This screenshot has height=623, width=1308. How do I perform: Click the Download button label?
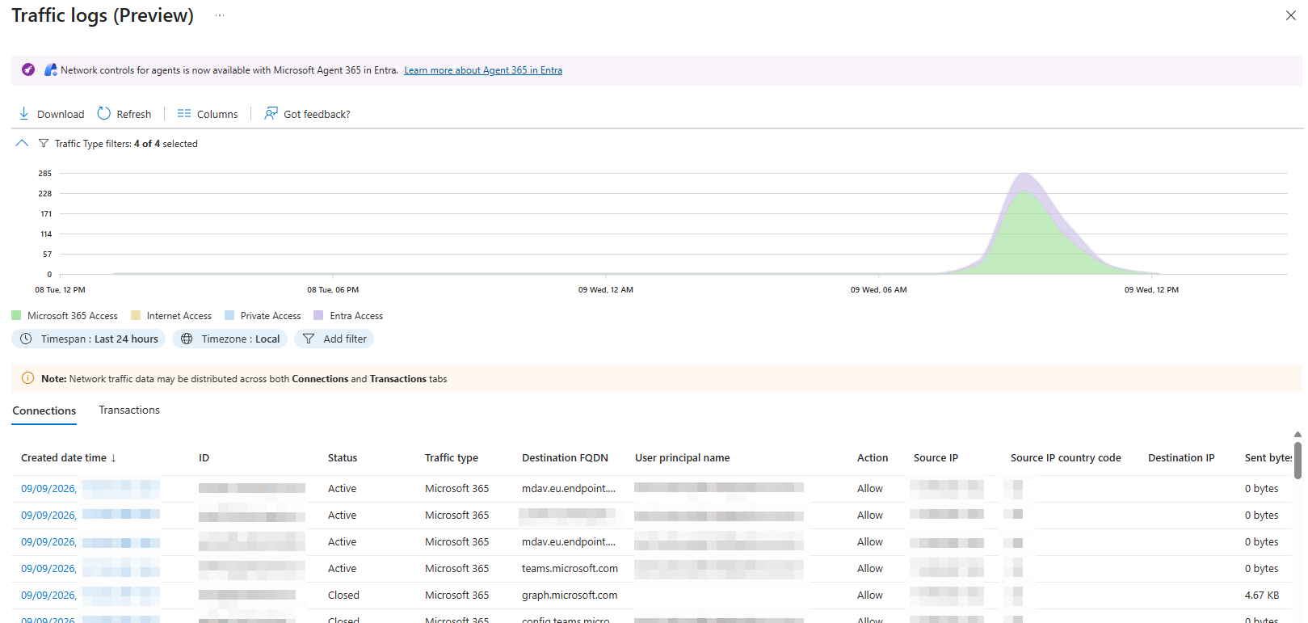click(x=61, y=114)
